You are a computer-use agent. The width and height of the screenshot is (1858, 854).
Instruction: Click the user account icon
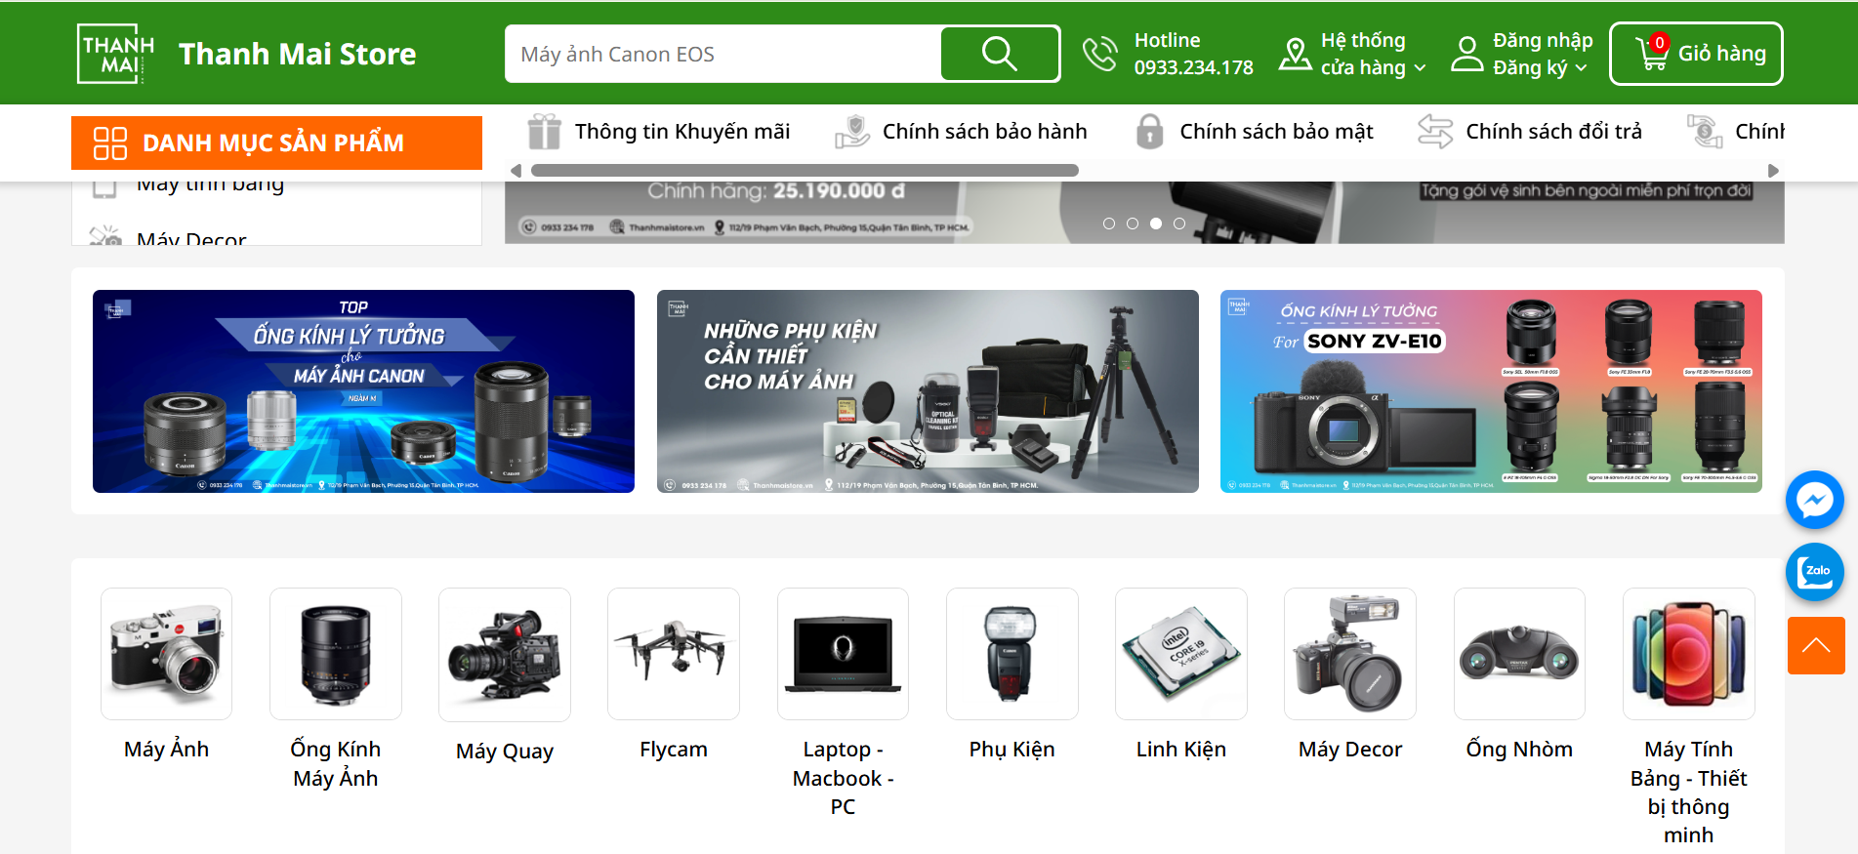pyautogui.click(x=1466, y=54)
